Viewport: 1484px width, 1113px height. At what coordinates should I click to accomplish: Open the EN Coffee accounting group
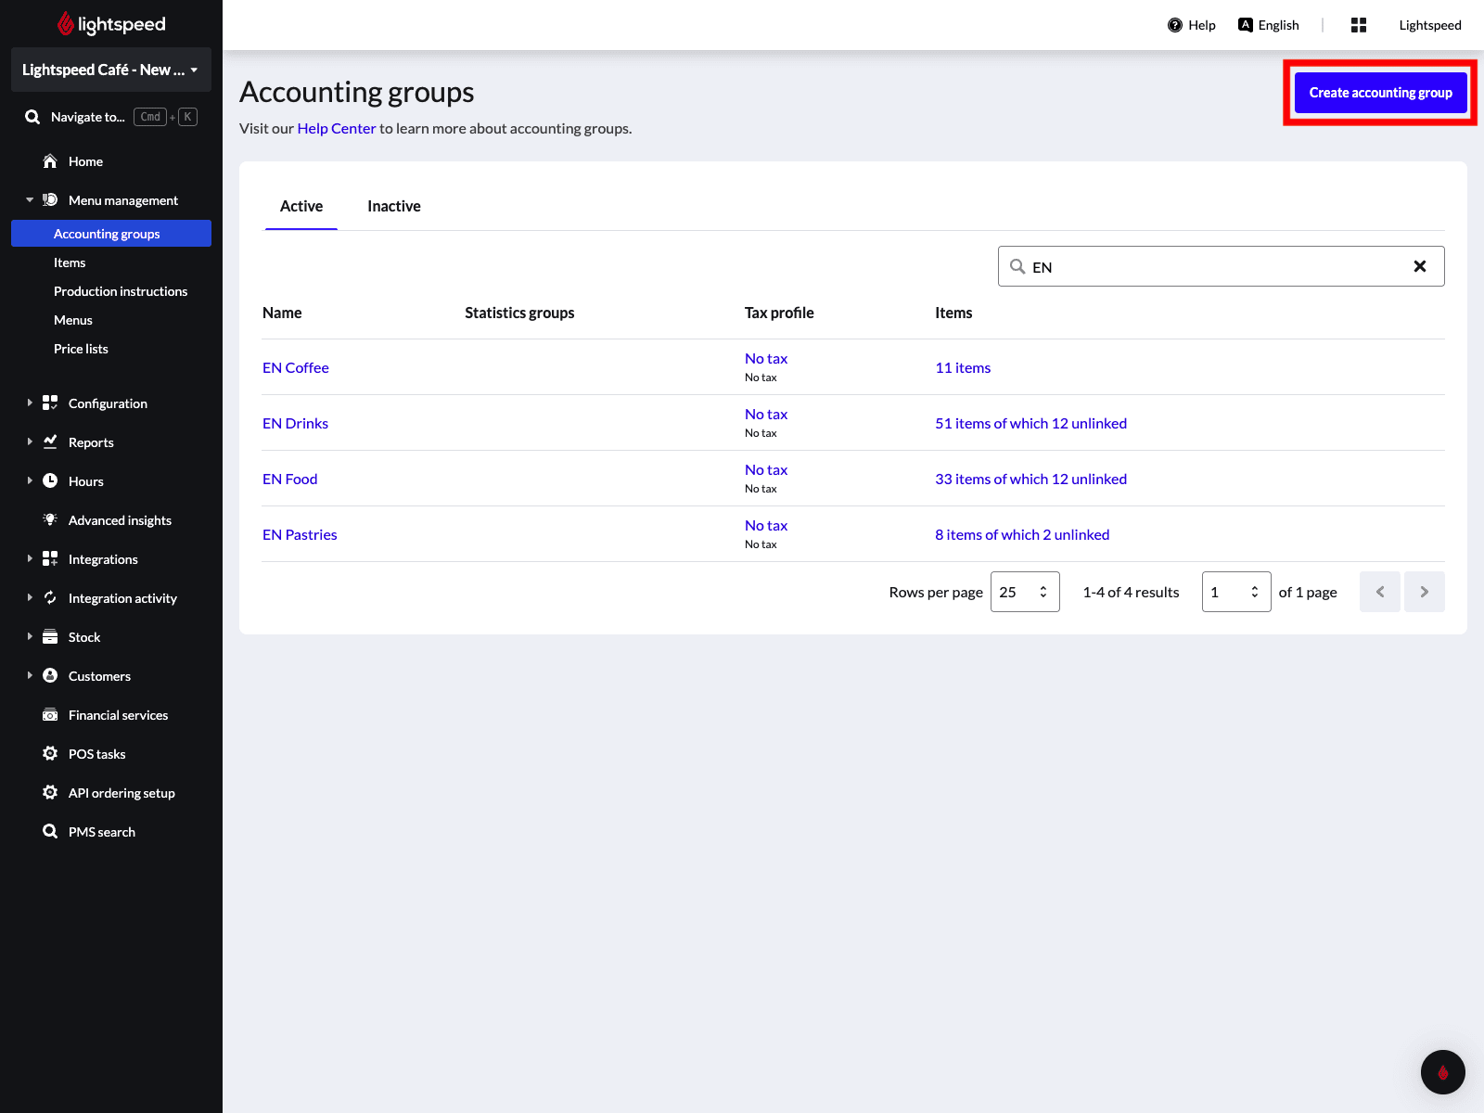(296, 367)
